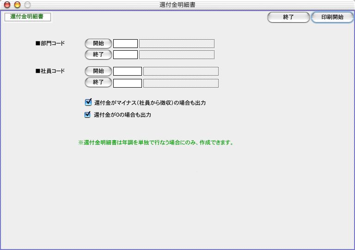Click the 社員コード start name display box
Viewport: 355px width, 250px height.
pos(180,71)
